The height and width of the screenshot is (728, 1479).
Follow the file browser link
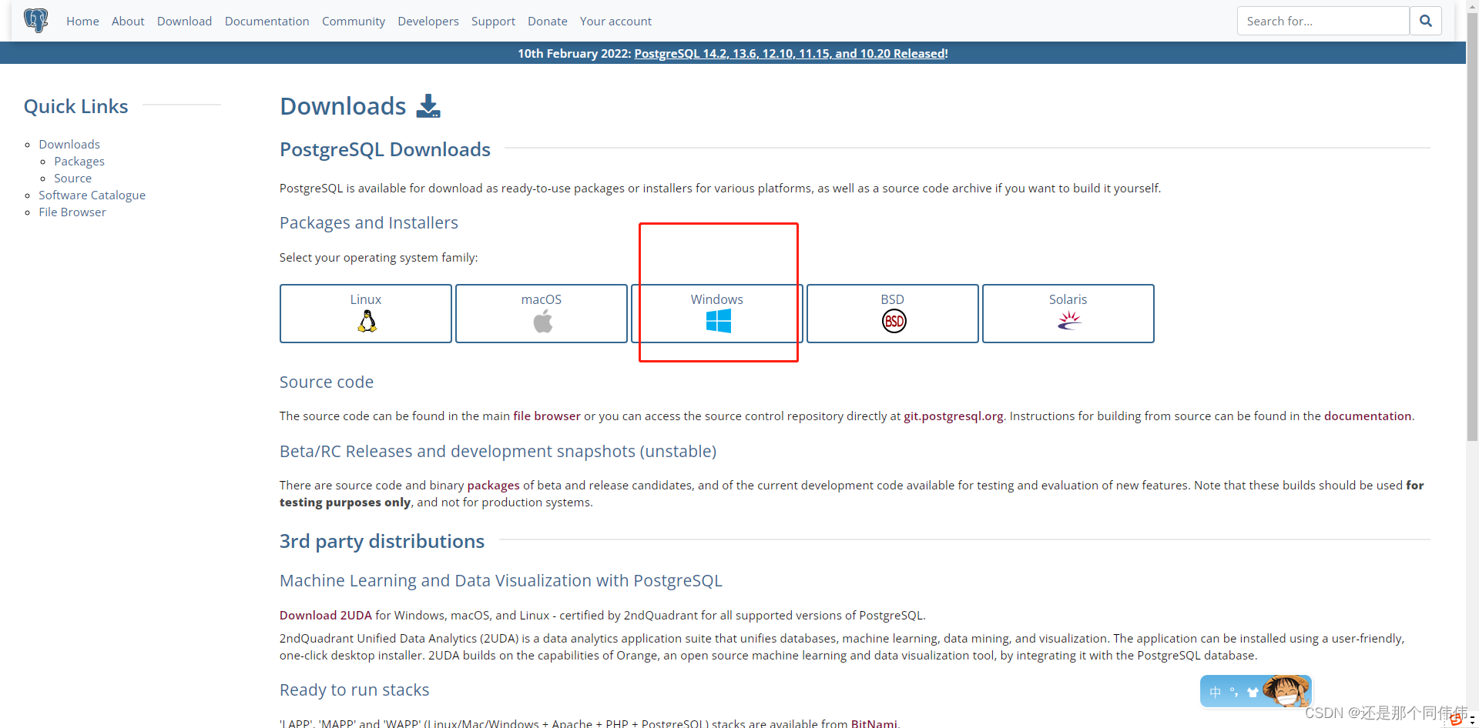point(547,416)
